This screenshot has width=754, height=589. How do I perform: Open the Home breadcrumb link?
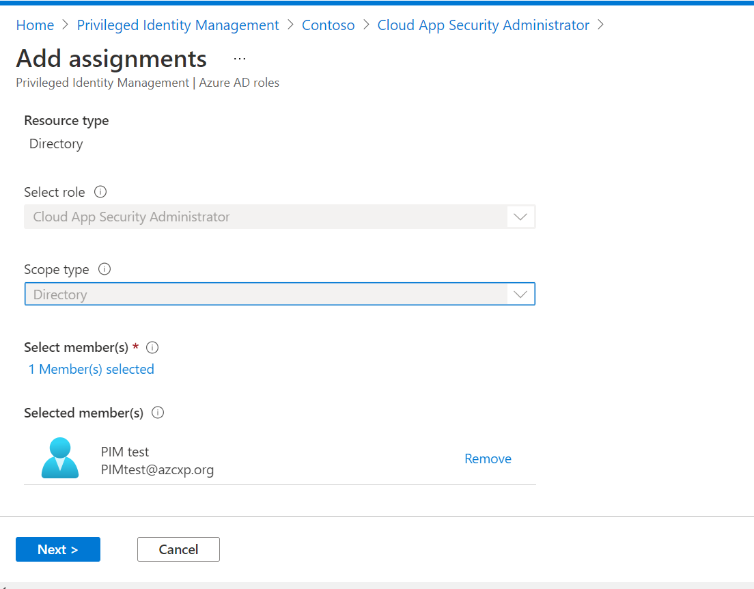pos(35,25)
